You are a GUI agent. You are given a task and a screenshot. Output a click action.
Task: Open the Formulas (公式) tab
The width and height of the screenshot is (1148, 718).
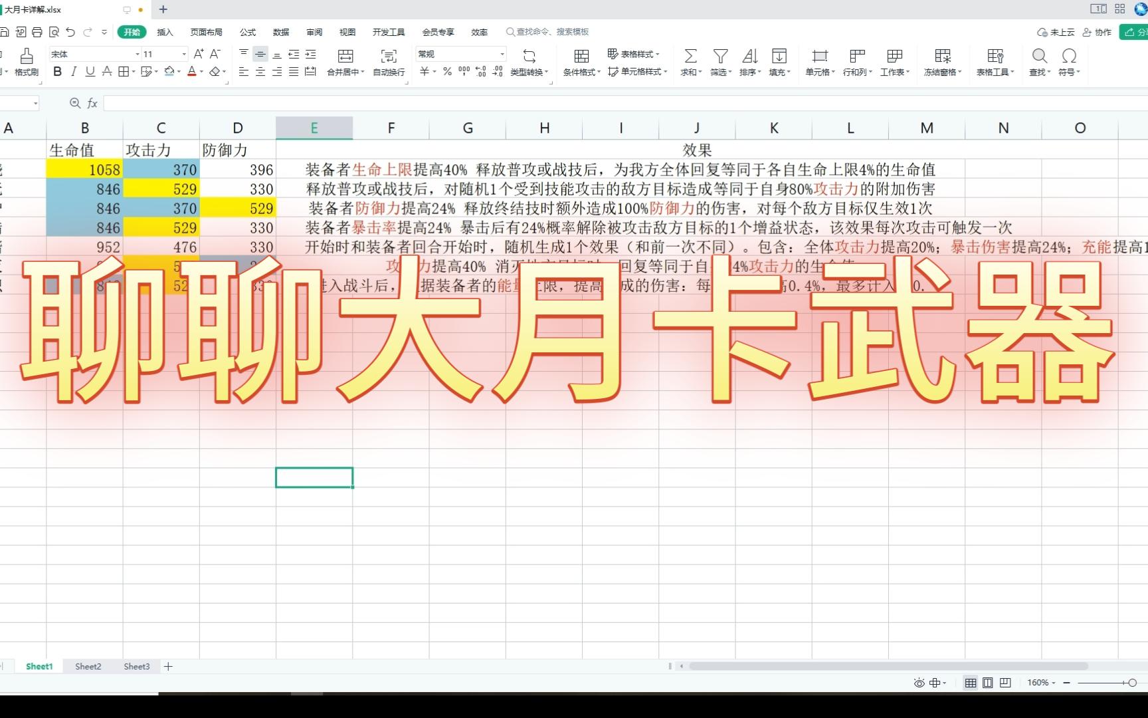(248, 32)
